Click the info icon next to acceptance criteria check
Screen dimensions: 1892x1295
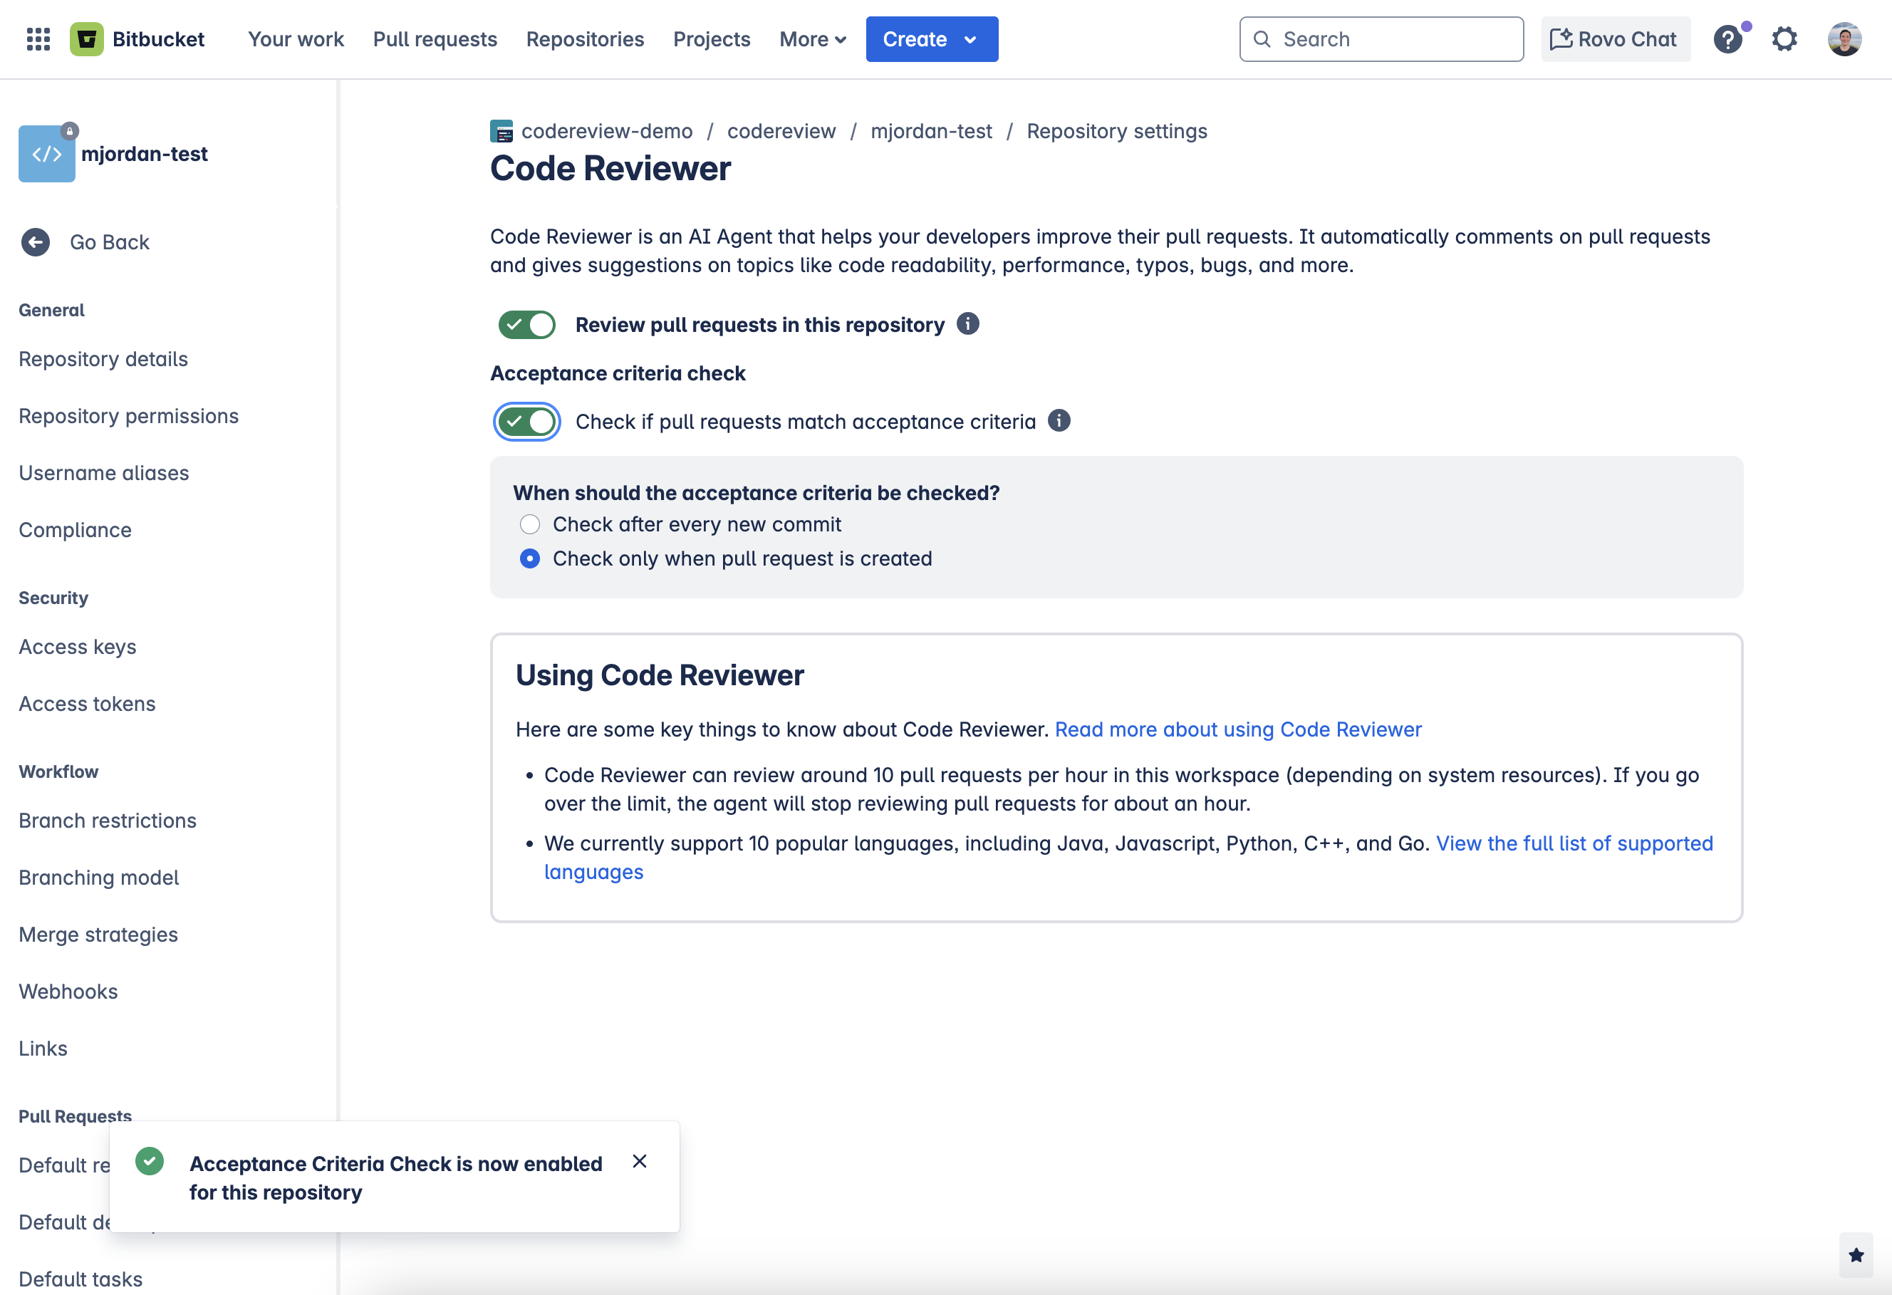[1059, 421]
